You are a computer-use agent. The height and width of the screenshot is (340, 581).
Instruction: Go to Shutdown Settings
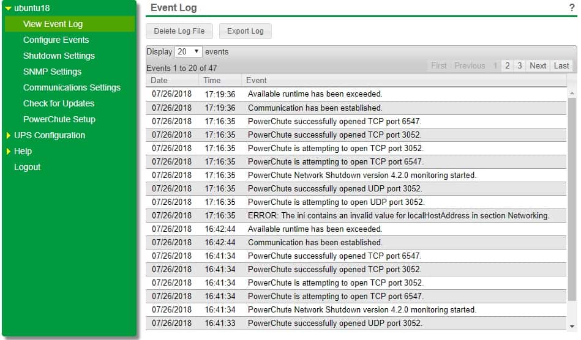pyautogui.click(x=59, y=56)
